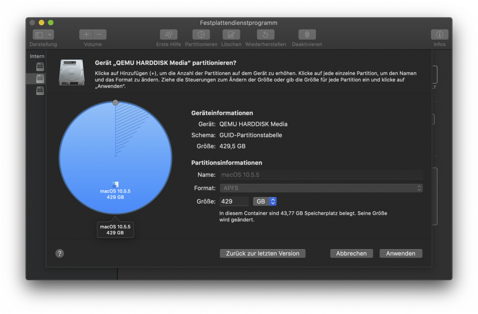
Task: Open the APFS Format dropdown
Action: coord(321,188)
